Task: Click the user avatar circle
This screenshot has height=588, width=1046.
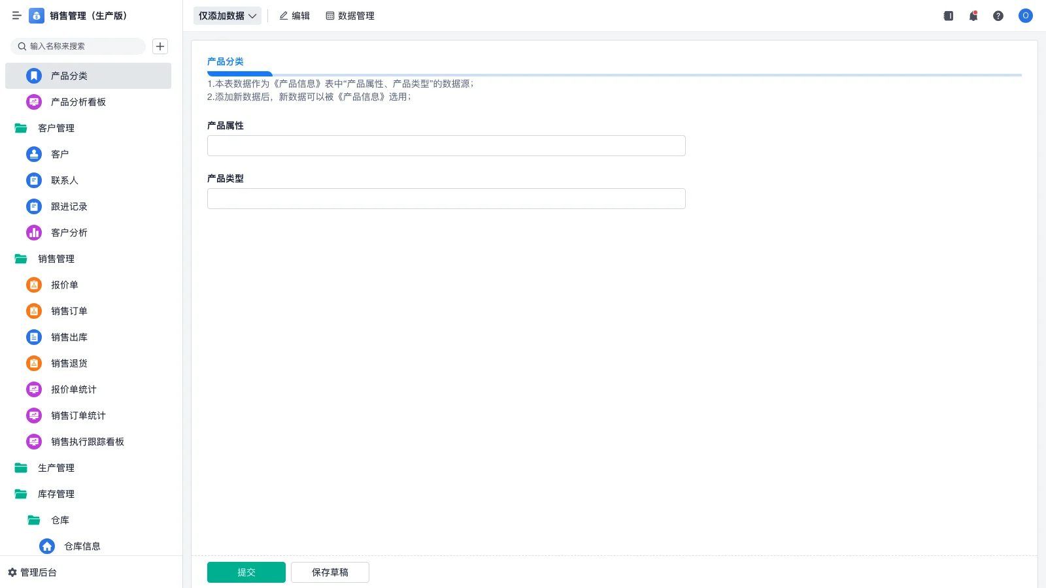Action: [x=1025, y=16]
